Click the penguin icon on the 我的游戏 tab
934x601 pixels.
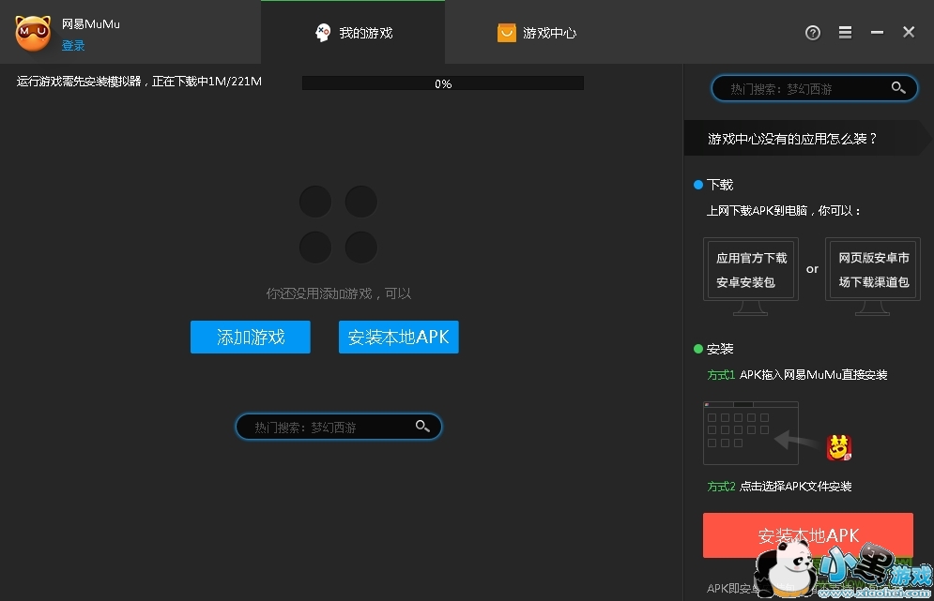coord(324,31)
